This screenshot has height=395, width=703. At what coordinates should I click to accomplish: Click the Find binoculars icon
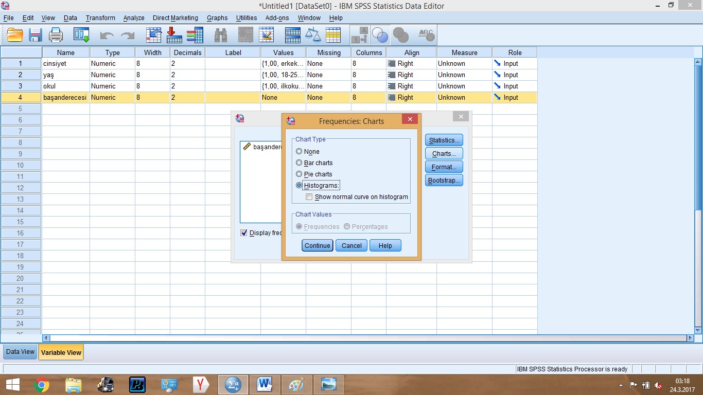point(221,35)
